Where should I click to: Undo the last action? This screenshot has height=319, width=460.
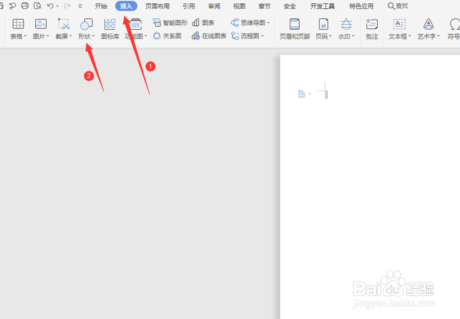pyautogui.click(x=50, y=6)
